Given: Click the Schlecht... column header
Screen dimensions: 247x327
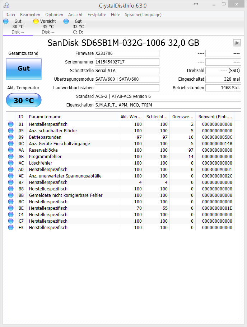Looking at the screenshot, I should (157, 117).
